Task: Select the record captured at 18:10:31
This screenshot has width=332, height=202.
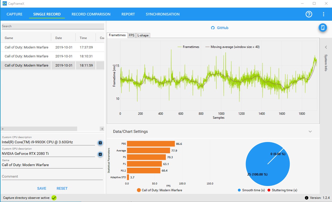Action: [x=52, y=56]
